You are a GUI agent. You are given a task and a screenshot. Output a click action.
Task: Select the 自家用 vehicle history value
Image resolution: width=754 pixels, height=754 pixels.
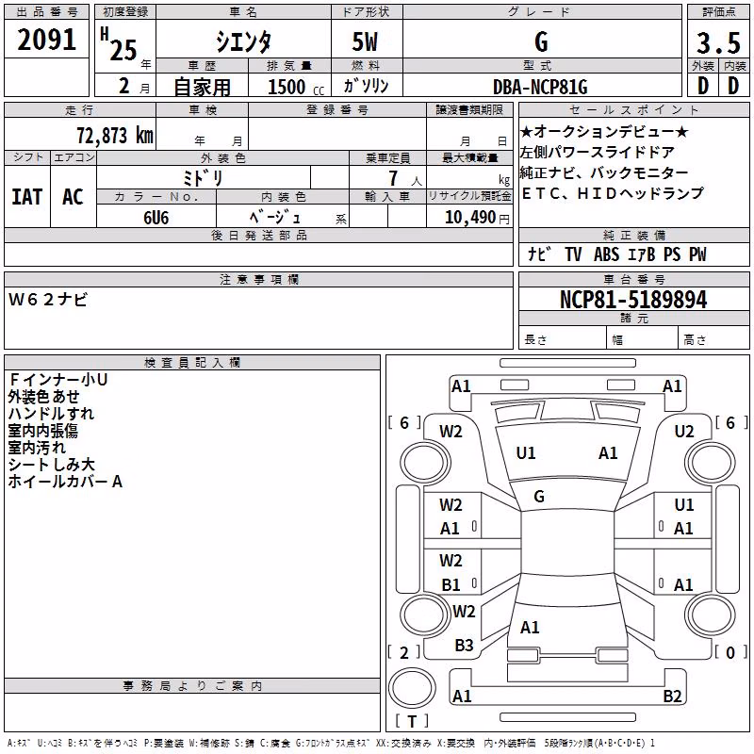coord(202,87)
